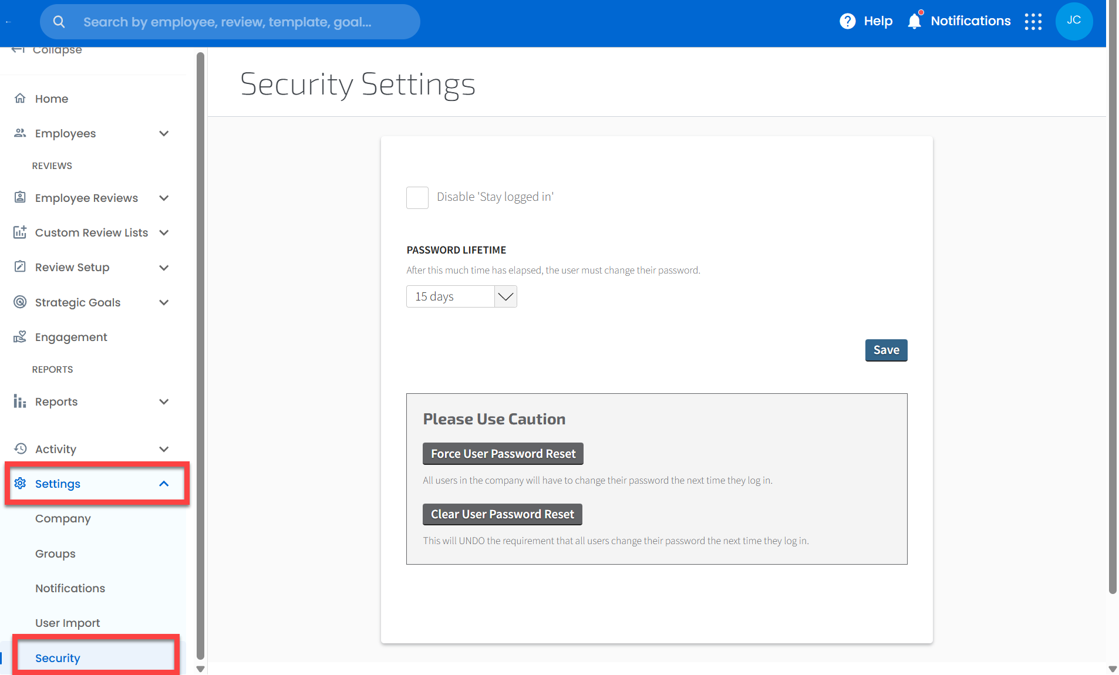
Task: Click the Help question mark icon
Action: click(847, 21)
